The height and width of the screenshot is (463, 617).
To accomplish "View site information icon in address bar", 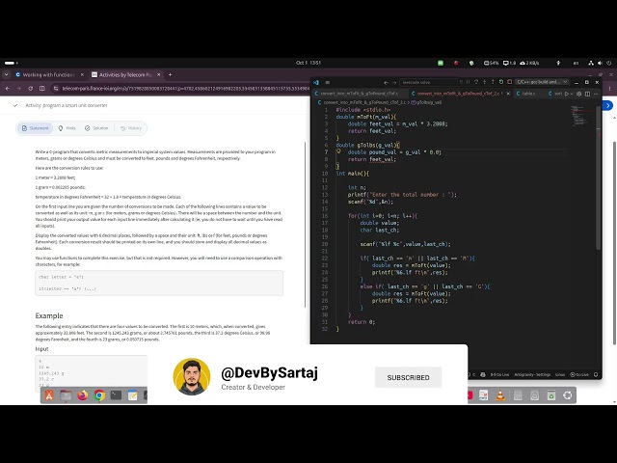I will 56,89.
